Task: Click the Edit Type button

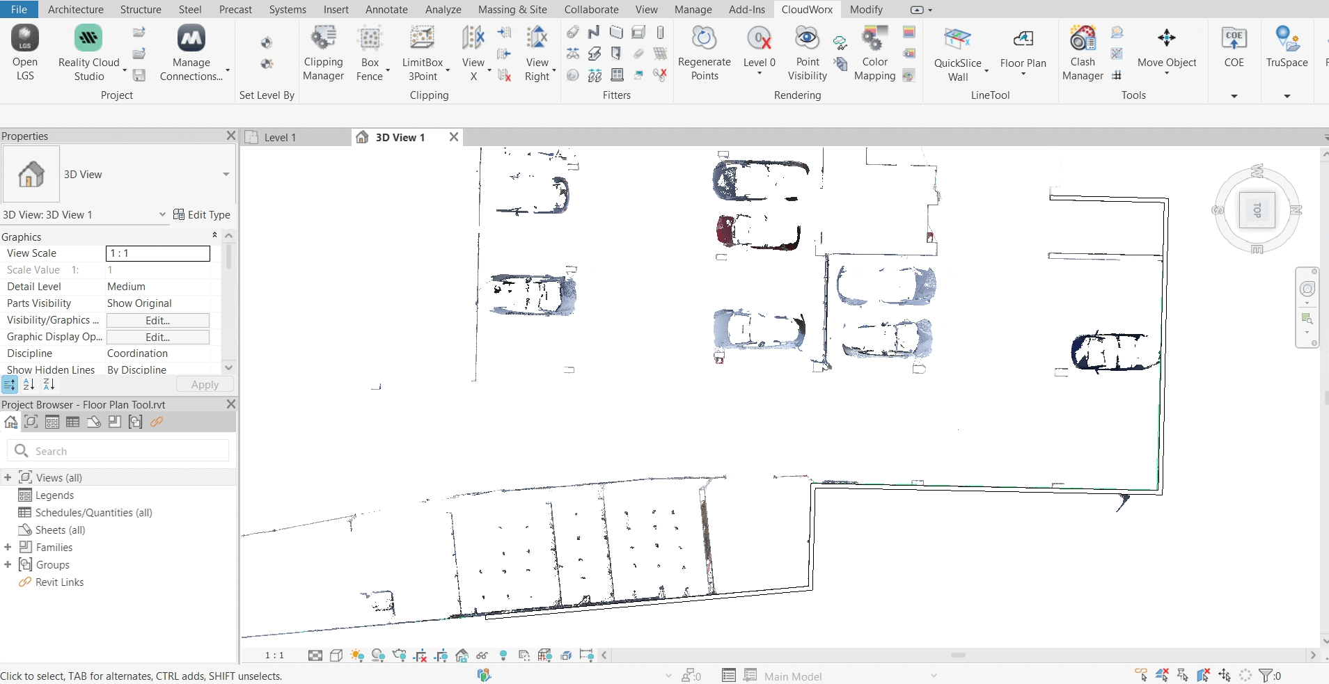Action: pyautogui.click(x=202, y=215)
